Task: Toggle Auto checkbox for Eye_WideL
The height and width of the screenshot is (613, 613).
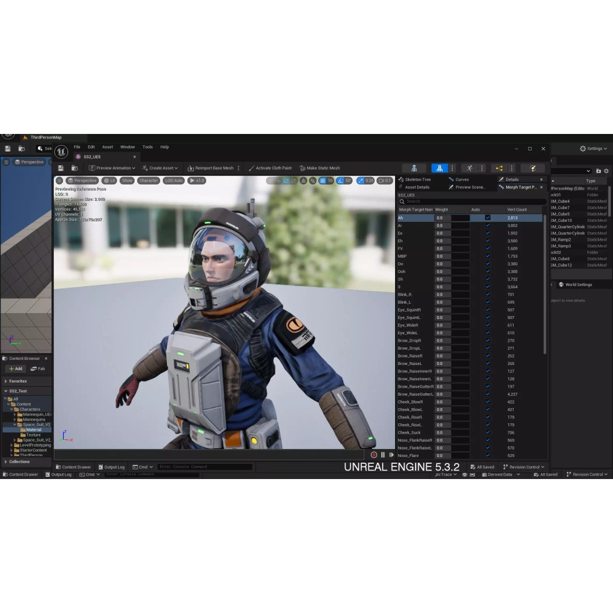Action: point(488,333)
